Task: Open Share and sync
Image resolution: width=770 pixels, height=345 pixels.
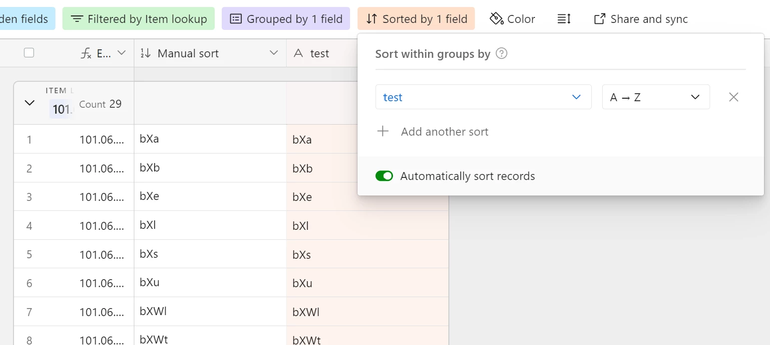Action: click(x=641, y=19)
